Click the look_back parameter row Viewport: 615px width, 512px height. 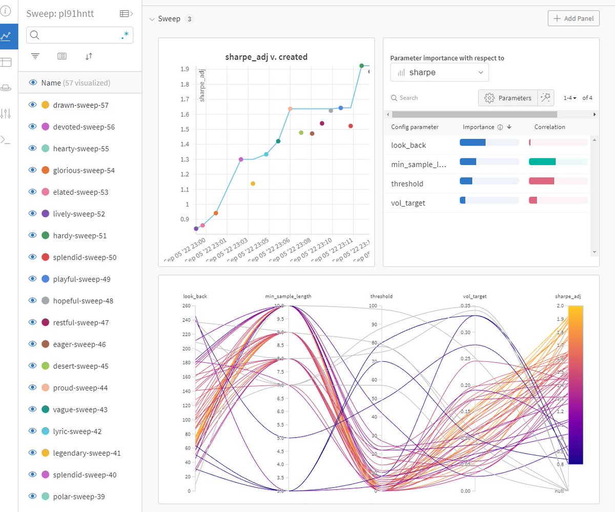click(x=487, y=145)
